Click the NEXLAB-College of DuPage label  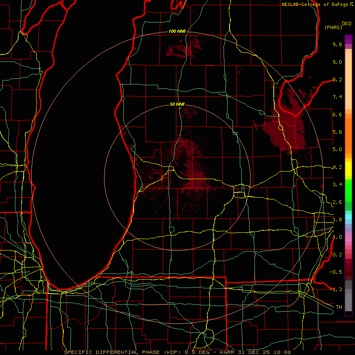click(315, 4)
